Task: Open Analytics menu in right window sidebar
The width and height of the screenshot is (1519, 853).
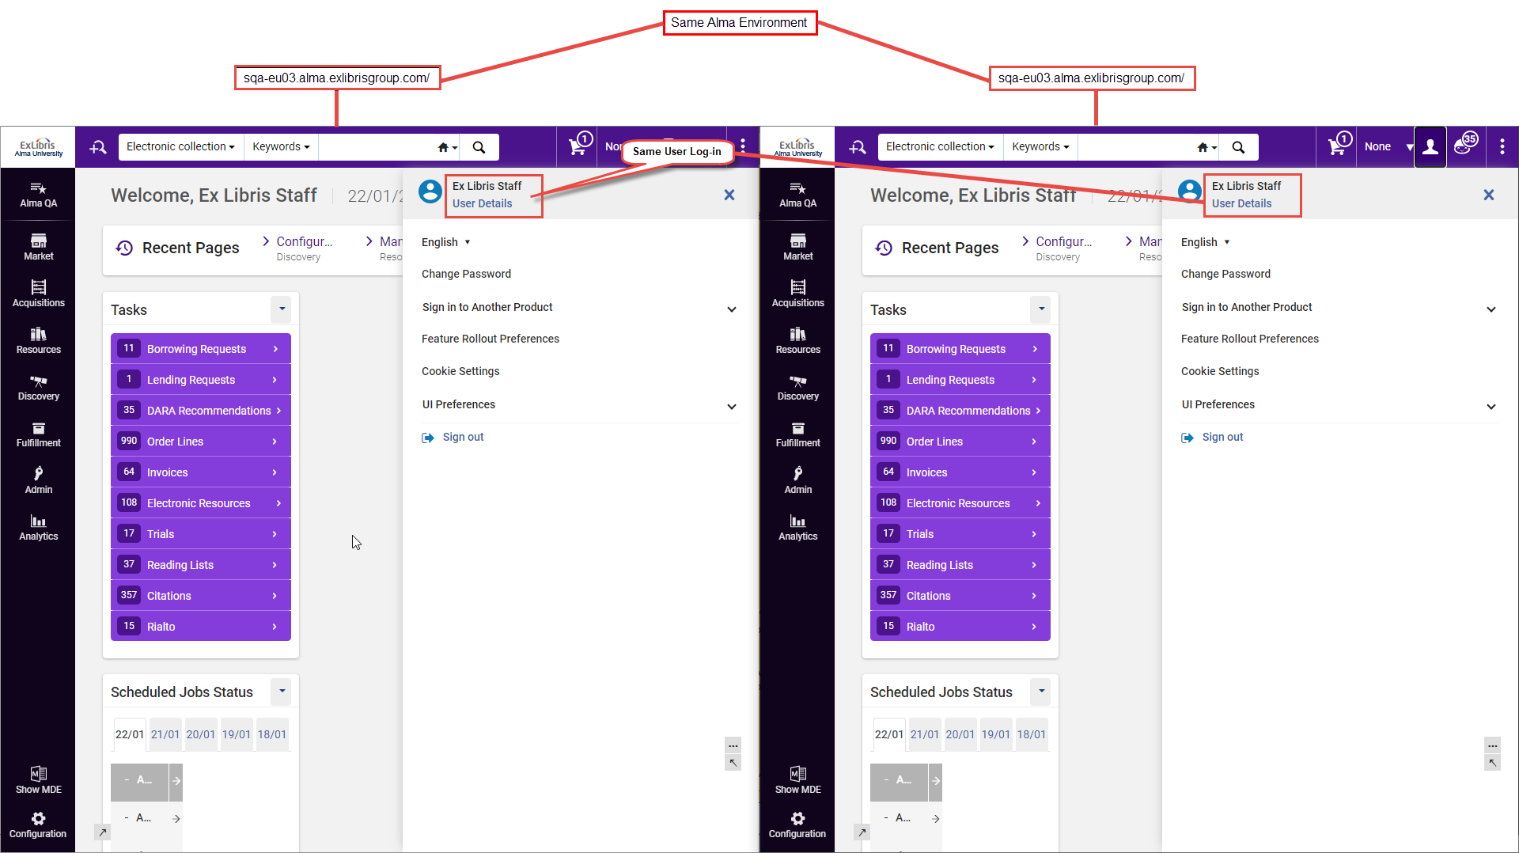Action: point(797,527)
